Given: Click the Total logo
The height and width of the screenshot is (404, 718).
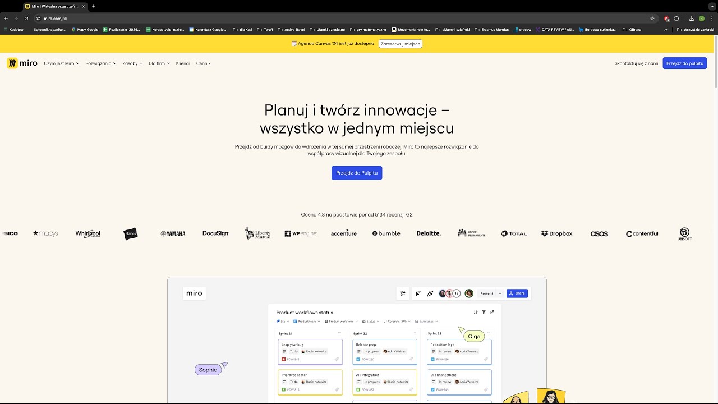Looking at the screenshot, I should tap(514, 233).
